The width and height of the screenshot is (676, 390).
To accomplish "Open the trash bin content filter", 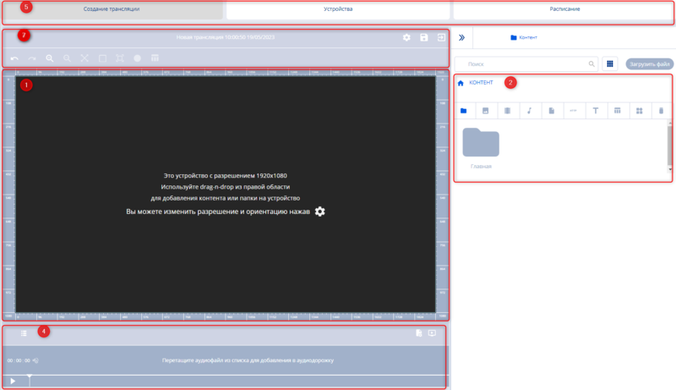I will 661,111.
